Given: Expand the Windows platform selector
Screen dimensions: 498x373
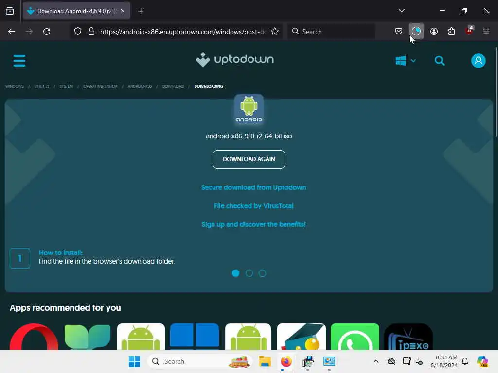Looking at the screenshot, I should click(406, 61).
